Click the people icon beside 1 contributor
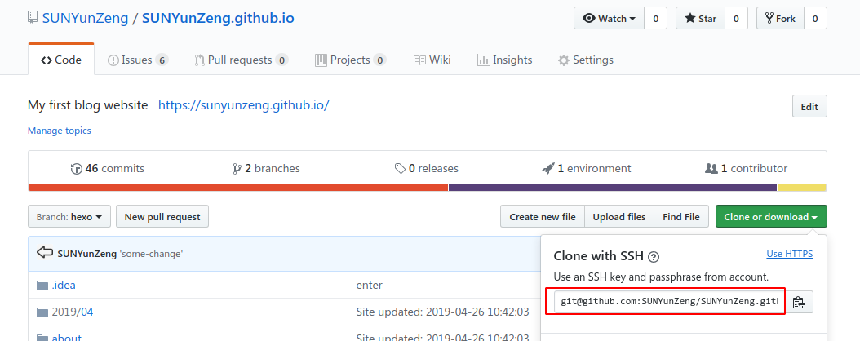 pyautogui.click(x=711, y=169)
